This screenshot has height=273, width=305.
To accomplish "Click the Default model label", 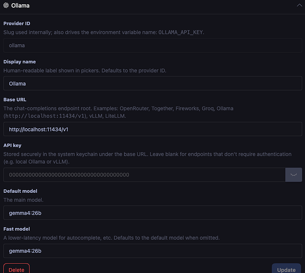I will pos(20,191).
